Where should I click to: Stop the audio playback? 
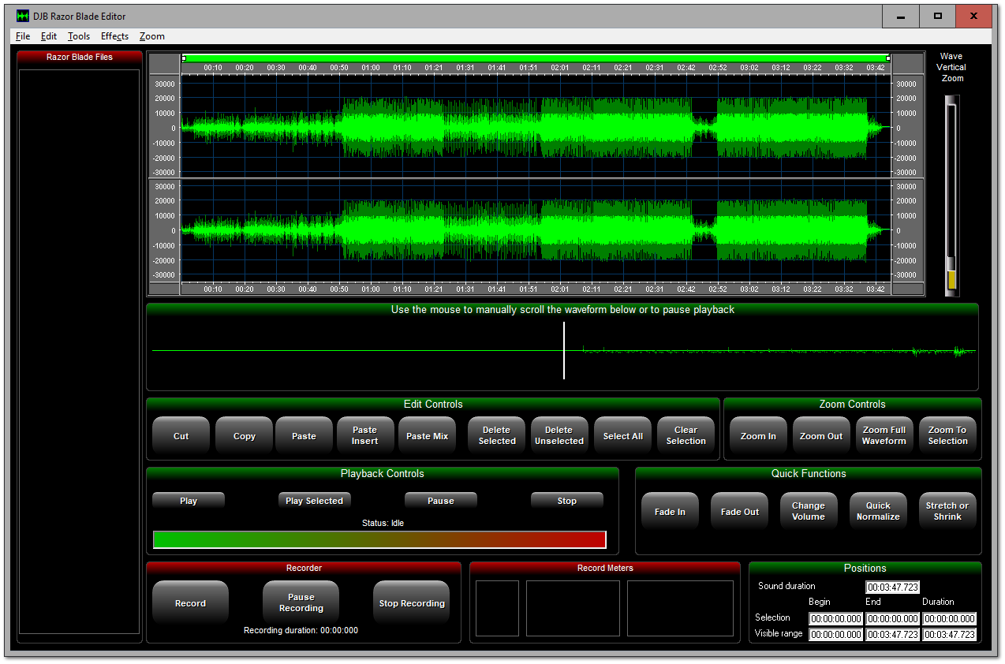pos(567,501)
